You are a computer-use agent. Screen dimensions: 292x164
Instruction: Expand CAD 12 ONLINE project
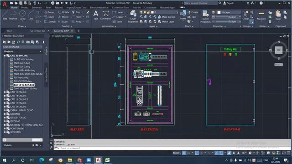click(x=5, y=92)
